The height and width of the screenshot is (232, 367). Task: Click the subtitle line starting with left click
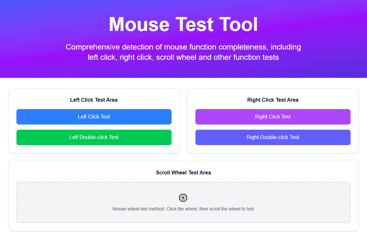click(183, 57)
